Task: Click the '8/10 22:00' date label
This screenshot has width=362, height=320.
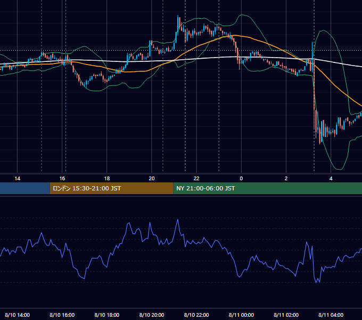Action: click(196, 315)
